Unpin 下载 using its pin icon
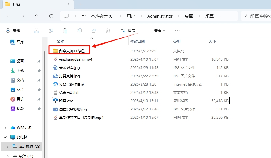The height and width of the screenshot is (158, 271). pos(39,71)
